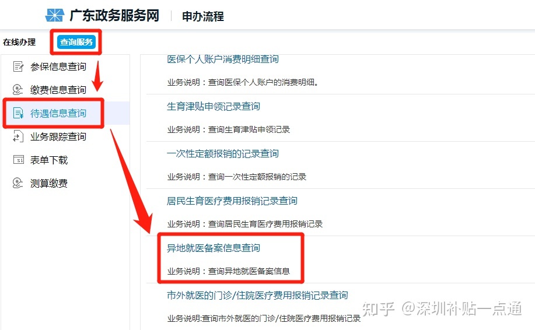Click the 广东政务服务网 site title
This screenshot has height=330, width=535.
[114, 16]
